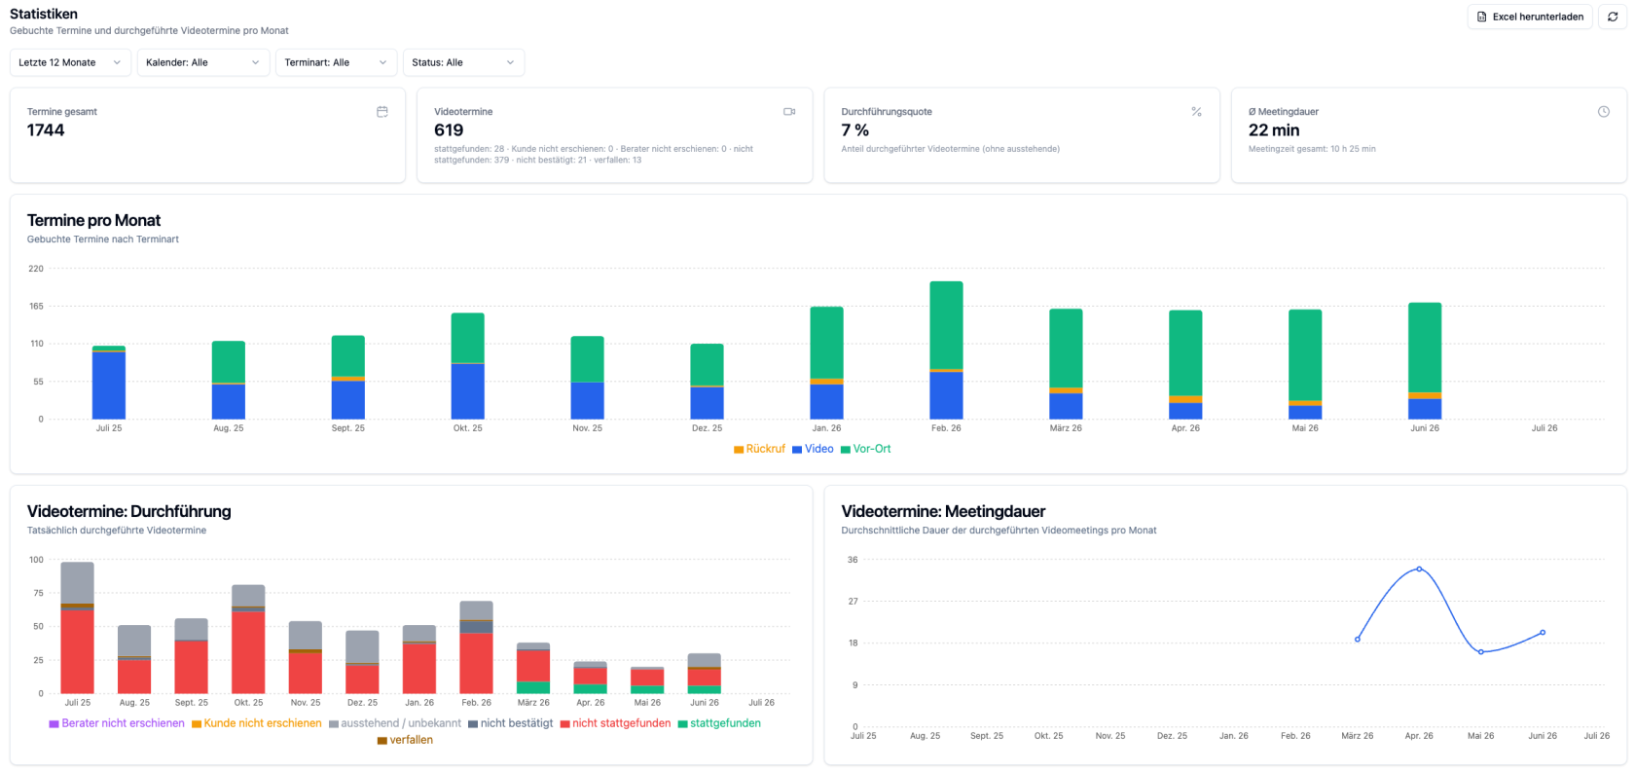Click the total value 1744 under Termine gesamt
The image size is (1635, 772).
tap(46, 130)
